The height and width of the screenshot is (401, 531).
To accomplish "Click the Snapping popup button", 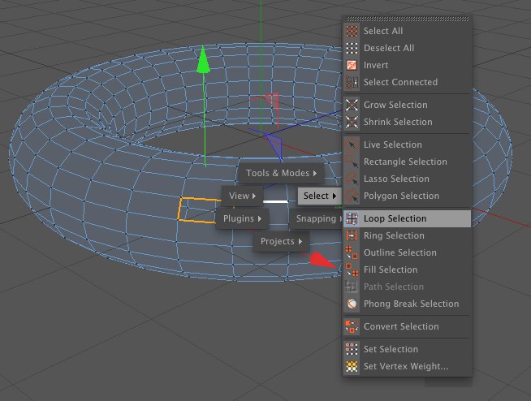I will [x=315, y=218].
